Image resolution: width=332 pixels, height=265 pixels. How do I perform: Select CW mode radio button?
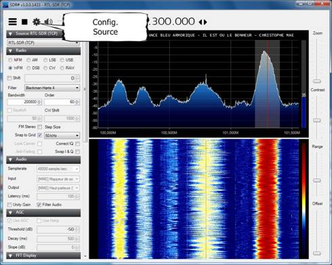[45, 68]
